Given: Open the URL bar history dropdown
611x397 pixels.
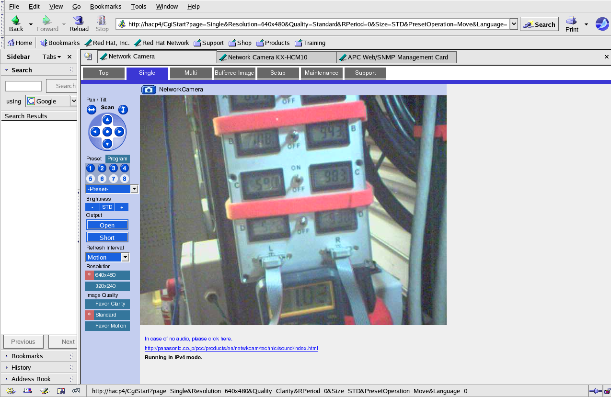Looking at the screenshot, I should 514,24.
